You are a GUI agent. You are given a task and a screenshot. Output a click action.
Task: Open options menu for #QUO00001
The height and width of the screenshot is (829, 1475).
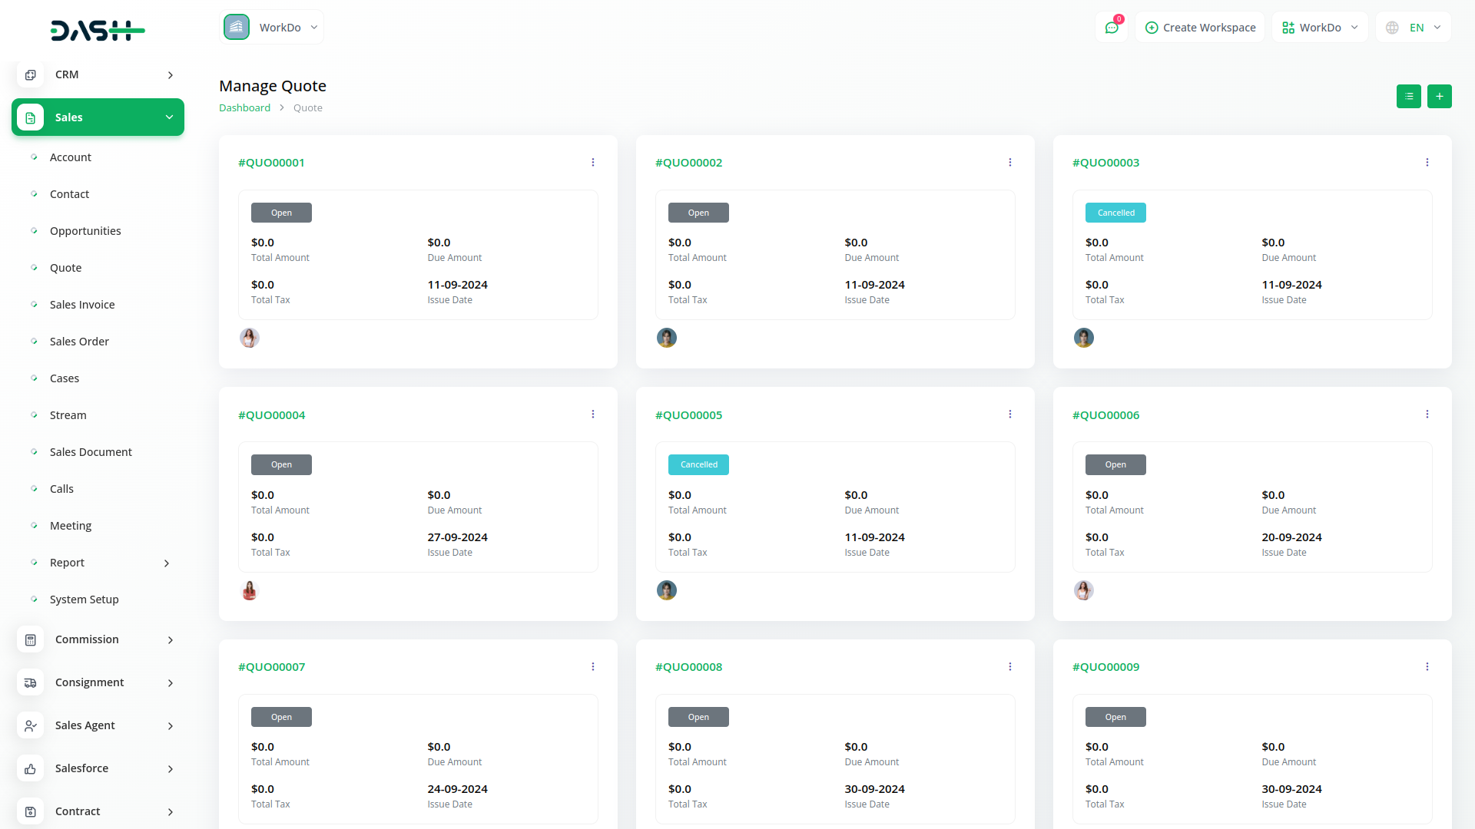pyautogui.click(x=592, y=163)
